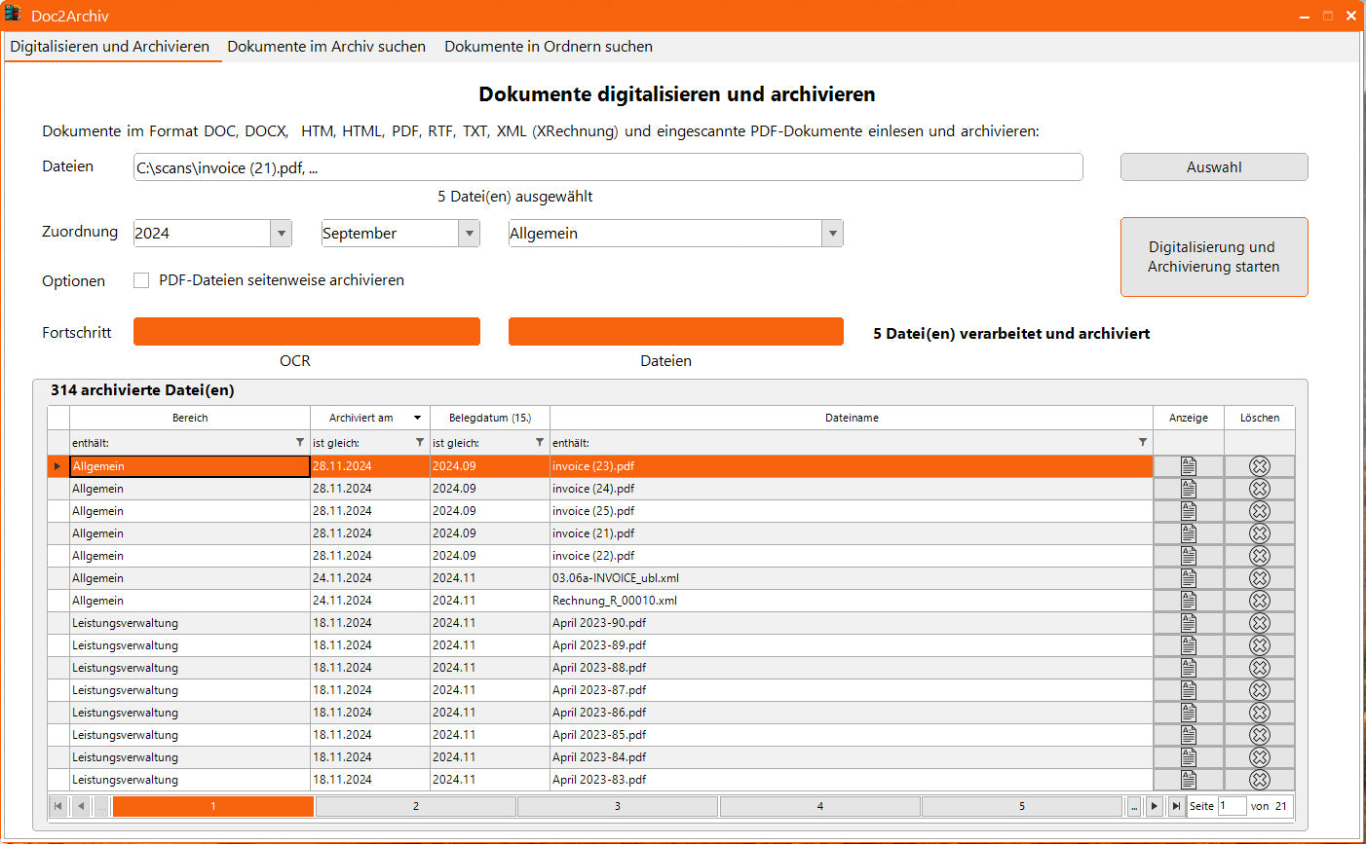Open filter for Dateiname column

tap(1143, 443)
